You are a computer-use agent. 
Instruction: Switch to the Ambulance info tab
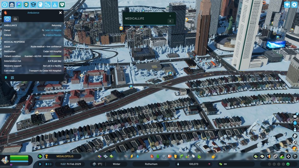click(7, 19)
